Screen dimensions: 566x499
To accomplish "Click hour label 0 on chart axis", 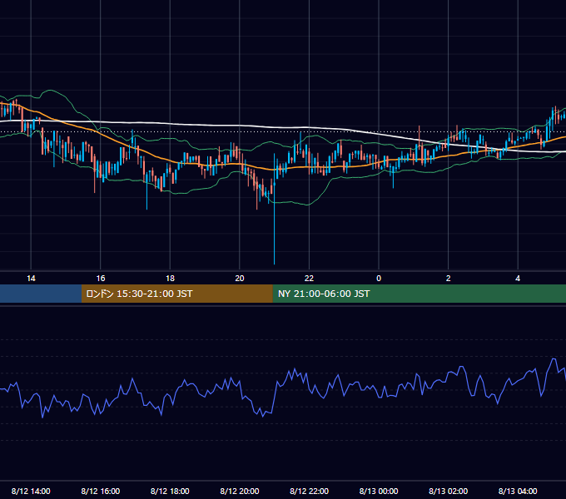I will tap(379, 278).
